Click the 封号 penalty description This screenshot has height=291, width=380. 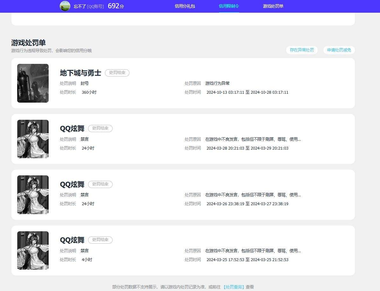[x=85, y=83]
